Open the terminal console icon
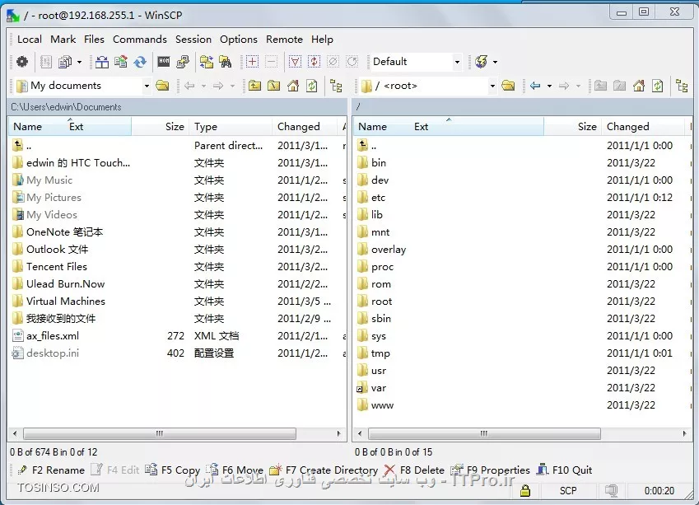Screen dimensions: 699x505 [164, 62]
